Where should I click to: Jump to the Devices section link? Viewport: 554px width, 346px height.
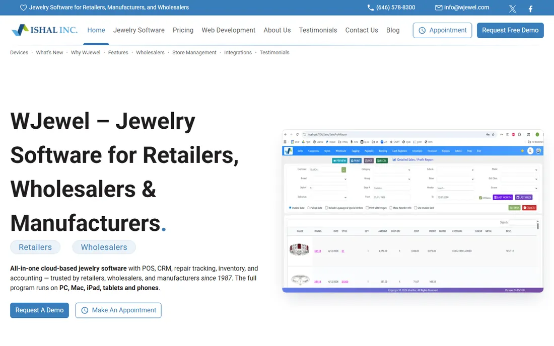tap(19, 52)
